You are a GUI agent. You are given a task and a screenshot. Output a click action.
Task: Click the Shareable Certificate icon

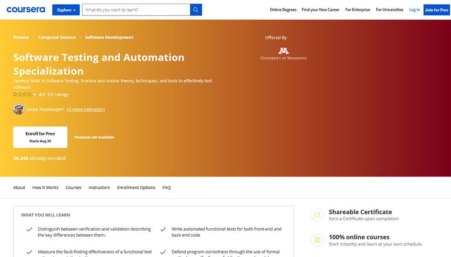point(317,215)
